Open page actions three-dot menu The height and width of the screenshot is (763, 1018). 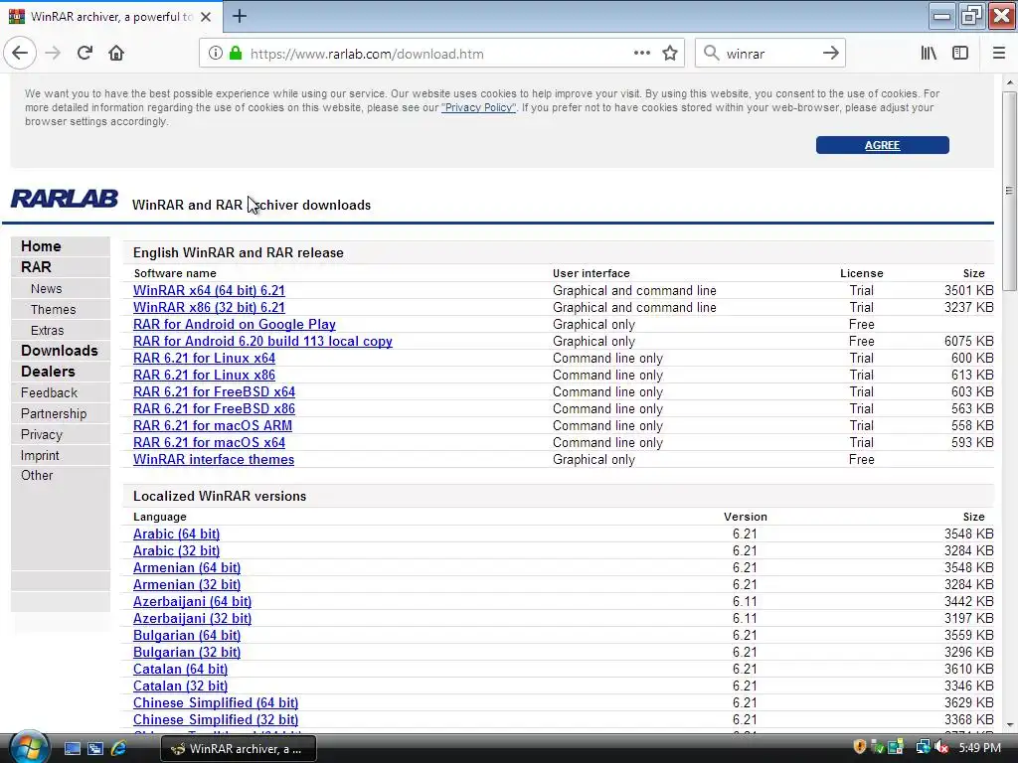coord(642,54)
